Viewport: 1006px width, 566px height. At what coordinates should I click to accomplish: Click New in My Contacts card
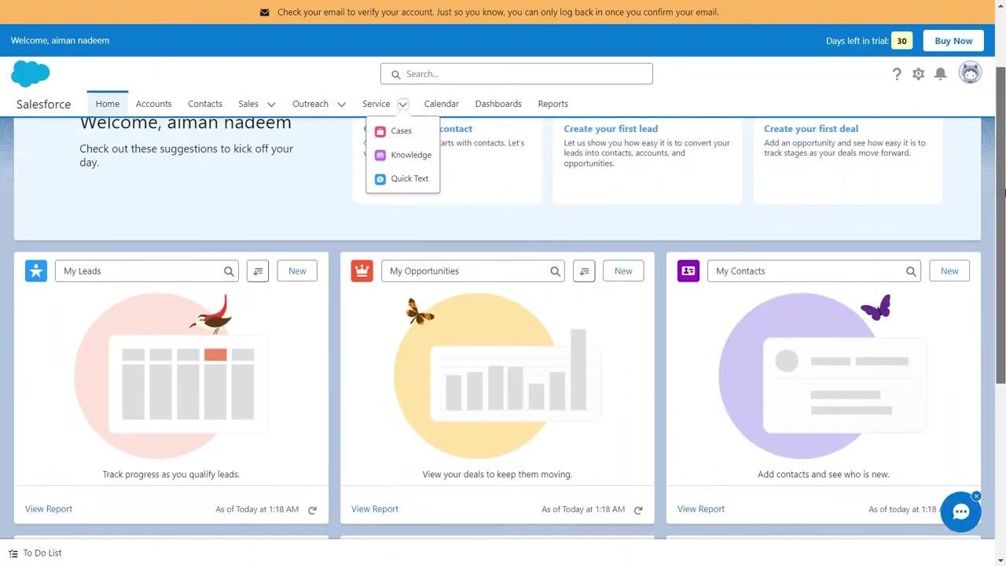pyautogui.click(x=949, y=271)
